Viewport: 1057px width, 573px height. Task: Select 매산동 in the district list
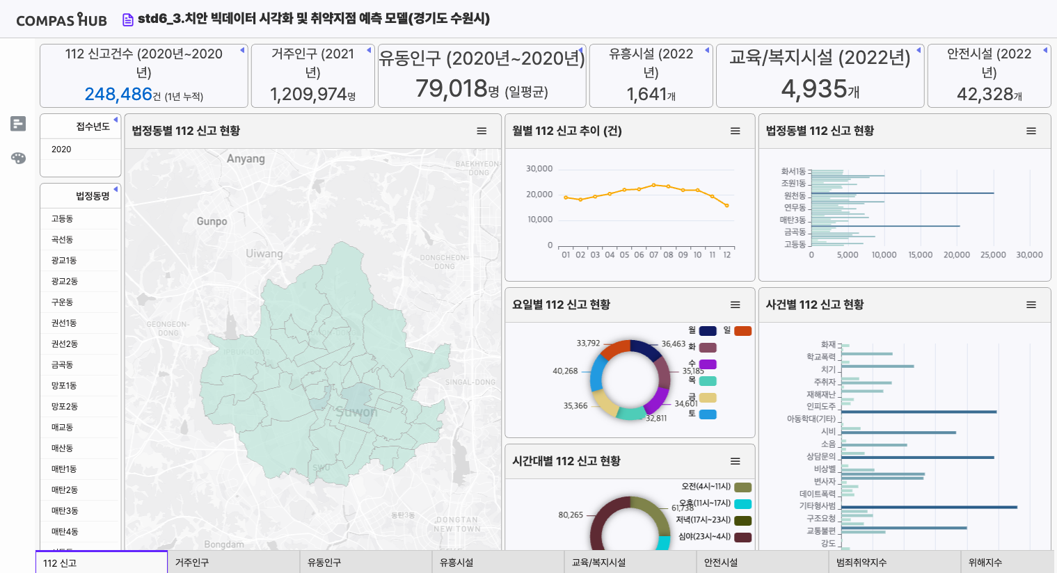click(x=81, y=449)
